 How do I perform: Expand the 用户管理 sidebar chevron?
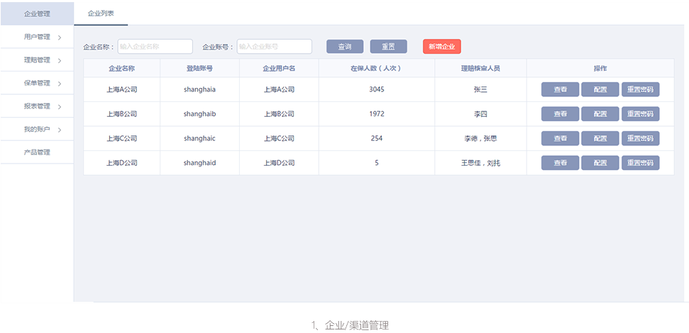click(60, 38)
